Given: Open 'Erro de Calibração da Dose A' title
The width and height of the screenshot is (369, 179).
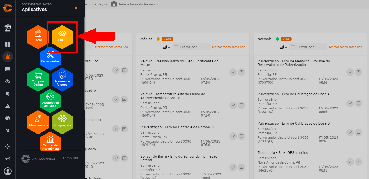Looking at the screenshot, I should [x=294, y=94].
